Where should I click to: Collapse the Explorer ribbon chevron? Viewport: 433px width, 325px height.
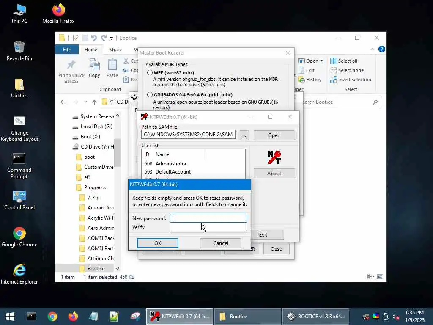372,49
